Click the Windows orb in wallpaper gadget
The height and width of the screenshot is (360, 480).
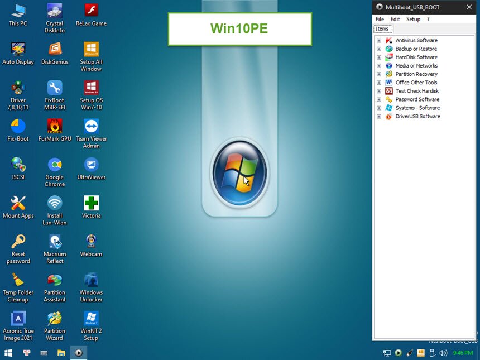[239, 173]
